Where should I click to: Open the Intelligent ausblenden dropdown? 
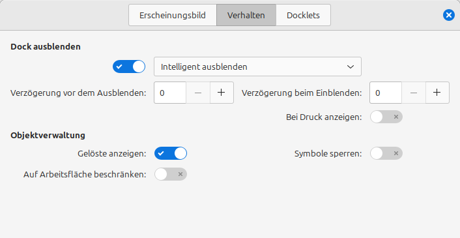pyautogui.click(x=257, y=67)
